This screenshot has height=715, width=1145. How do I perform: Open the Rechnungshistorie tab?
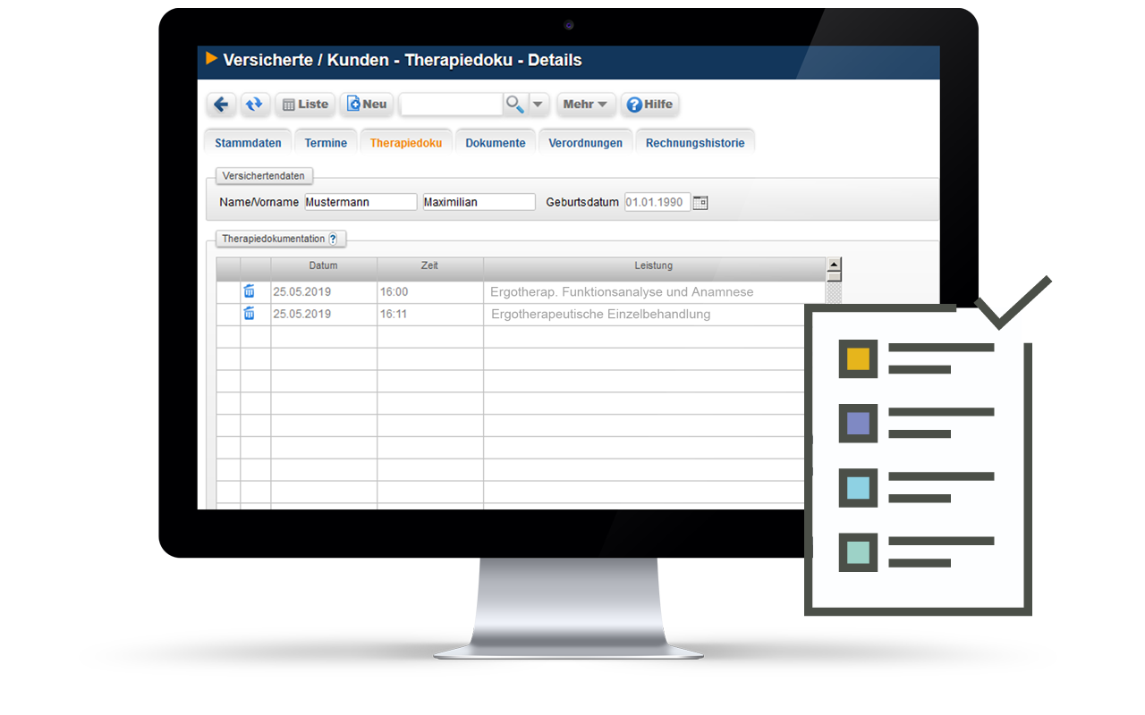coord(695,143)
